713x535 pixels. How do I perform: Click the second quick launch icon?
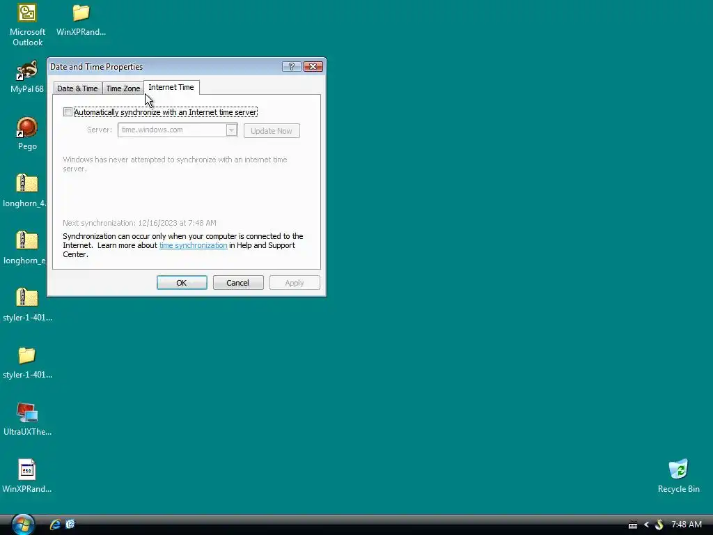click(70, 525)
